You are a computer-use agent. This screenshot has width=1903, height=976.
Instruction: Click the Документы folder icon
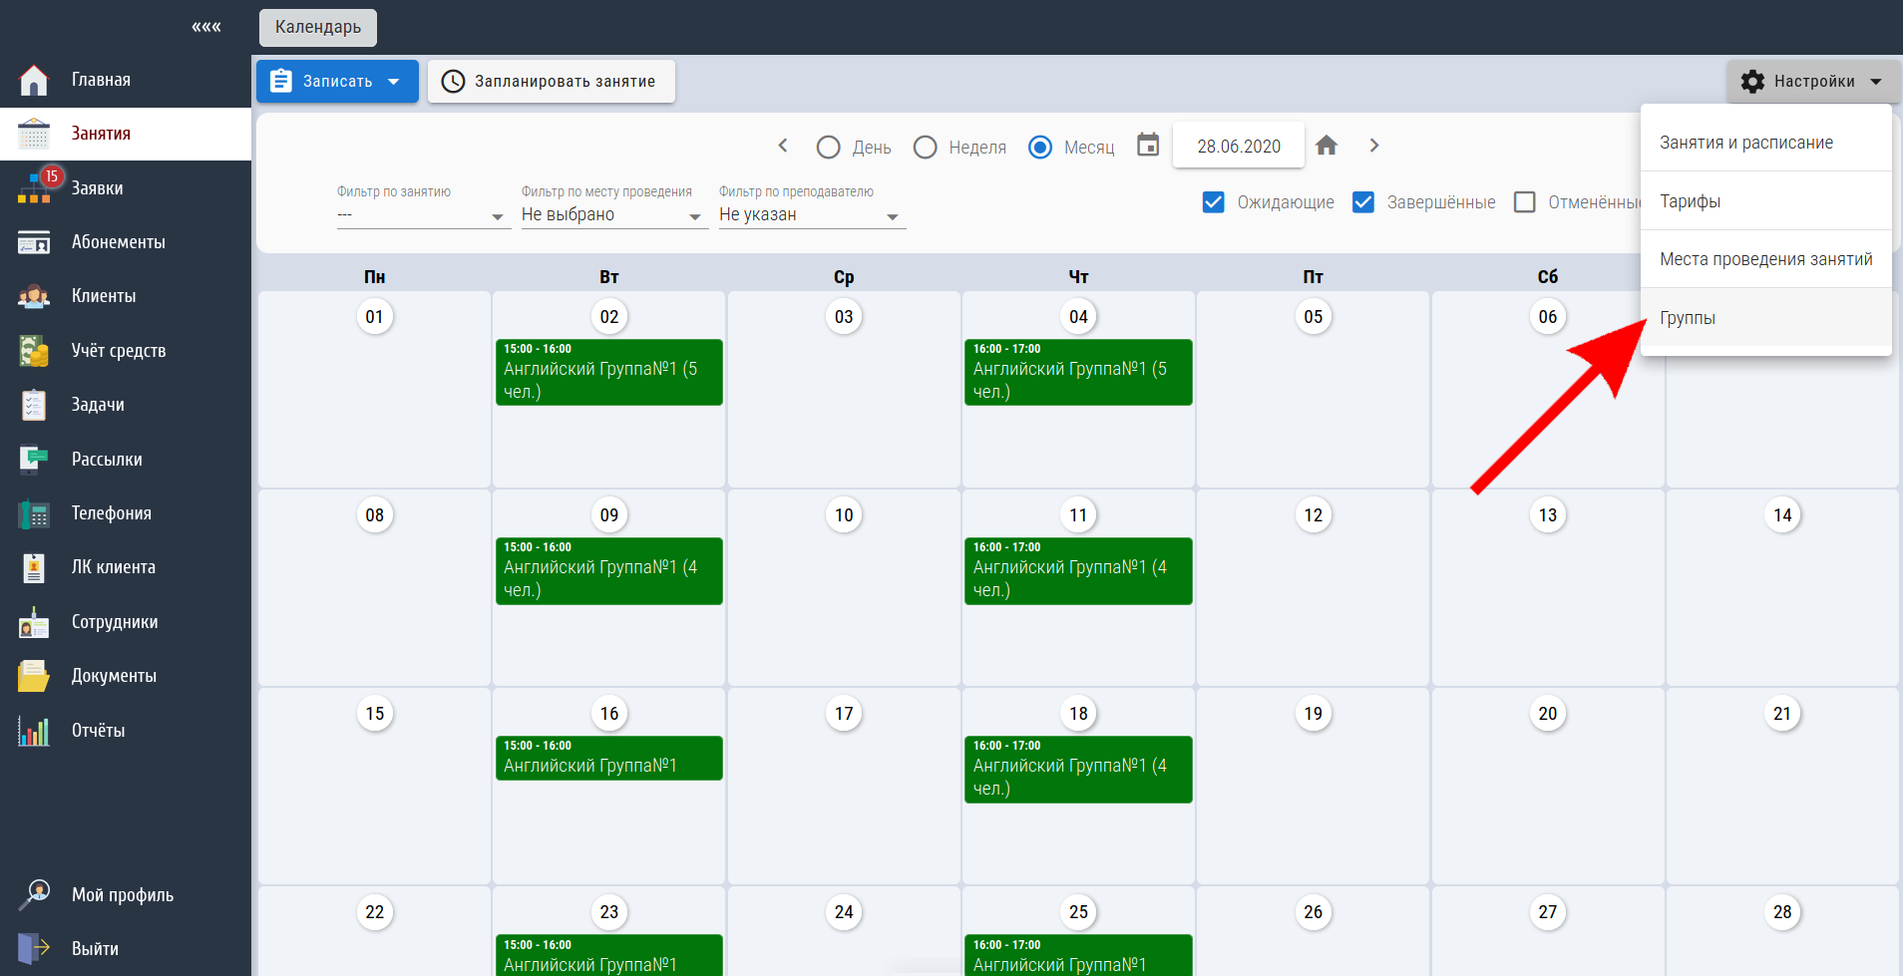34,676
